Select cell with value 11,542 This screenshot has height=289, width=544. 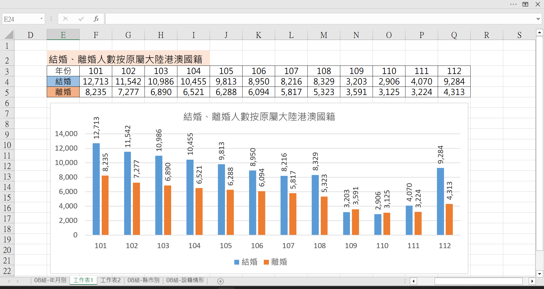click(128, 81)
